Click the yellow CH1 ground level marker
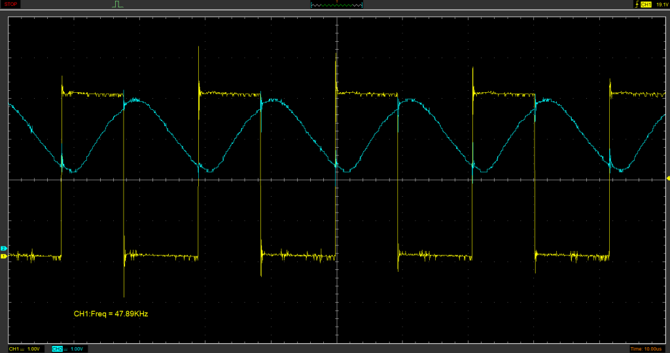This screenshot has height=353, width=670. click(x=3, y=256)
